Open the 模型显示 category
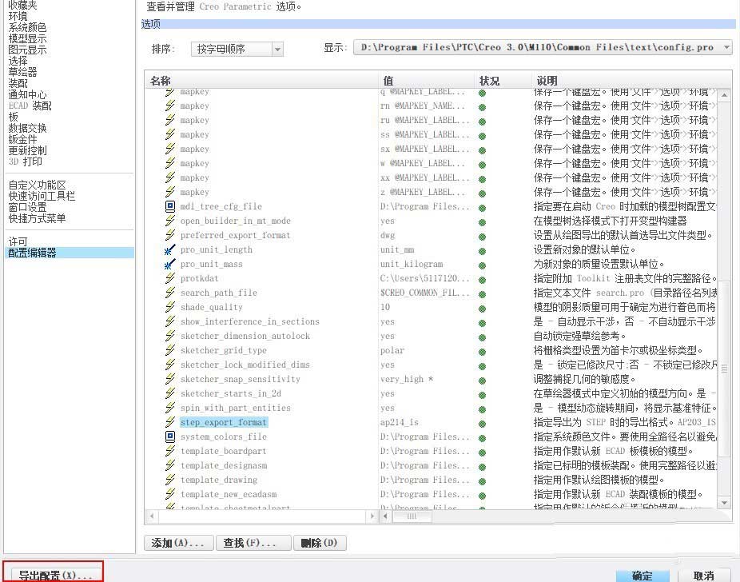 (27, 38)
